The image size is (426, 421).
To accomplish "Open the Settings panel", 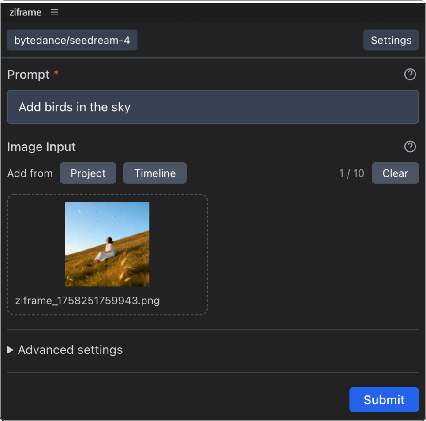I will [x=391, y=41].
